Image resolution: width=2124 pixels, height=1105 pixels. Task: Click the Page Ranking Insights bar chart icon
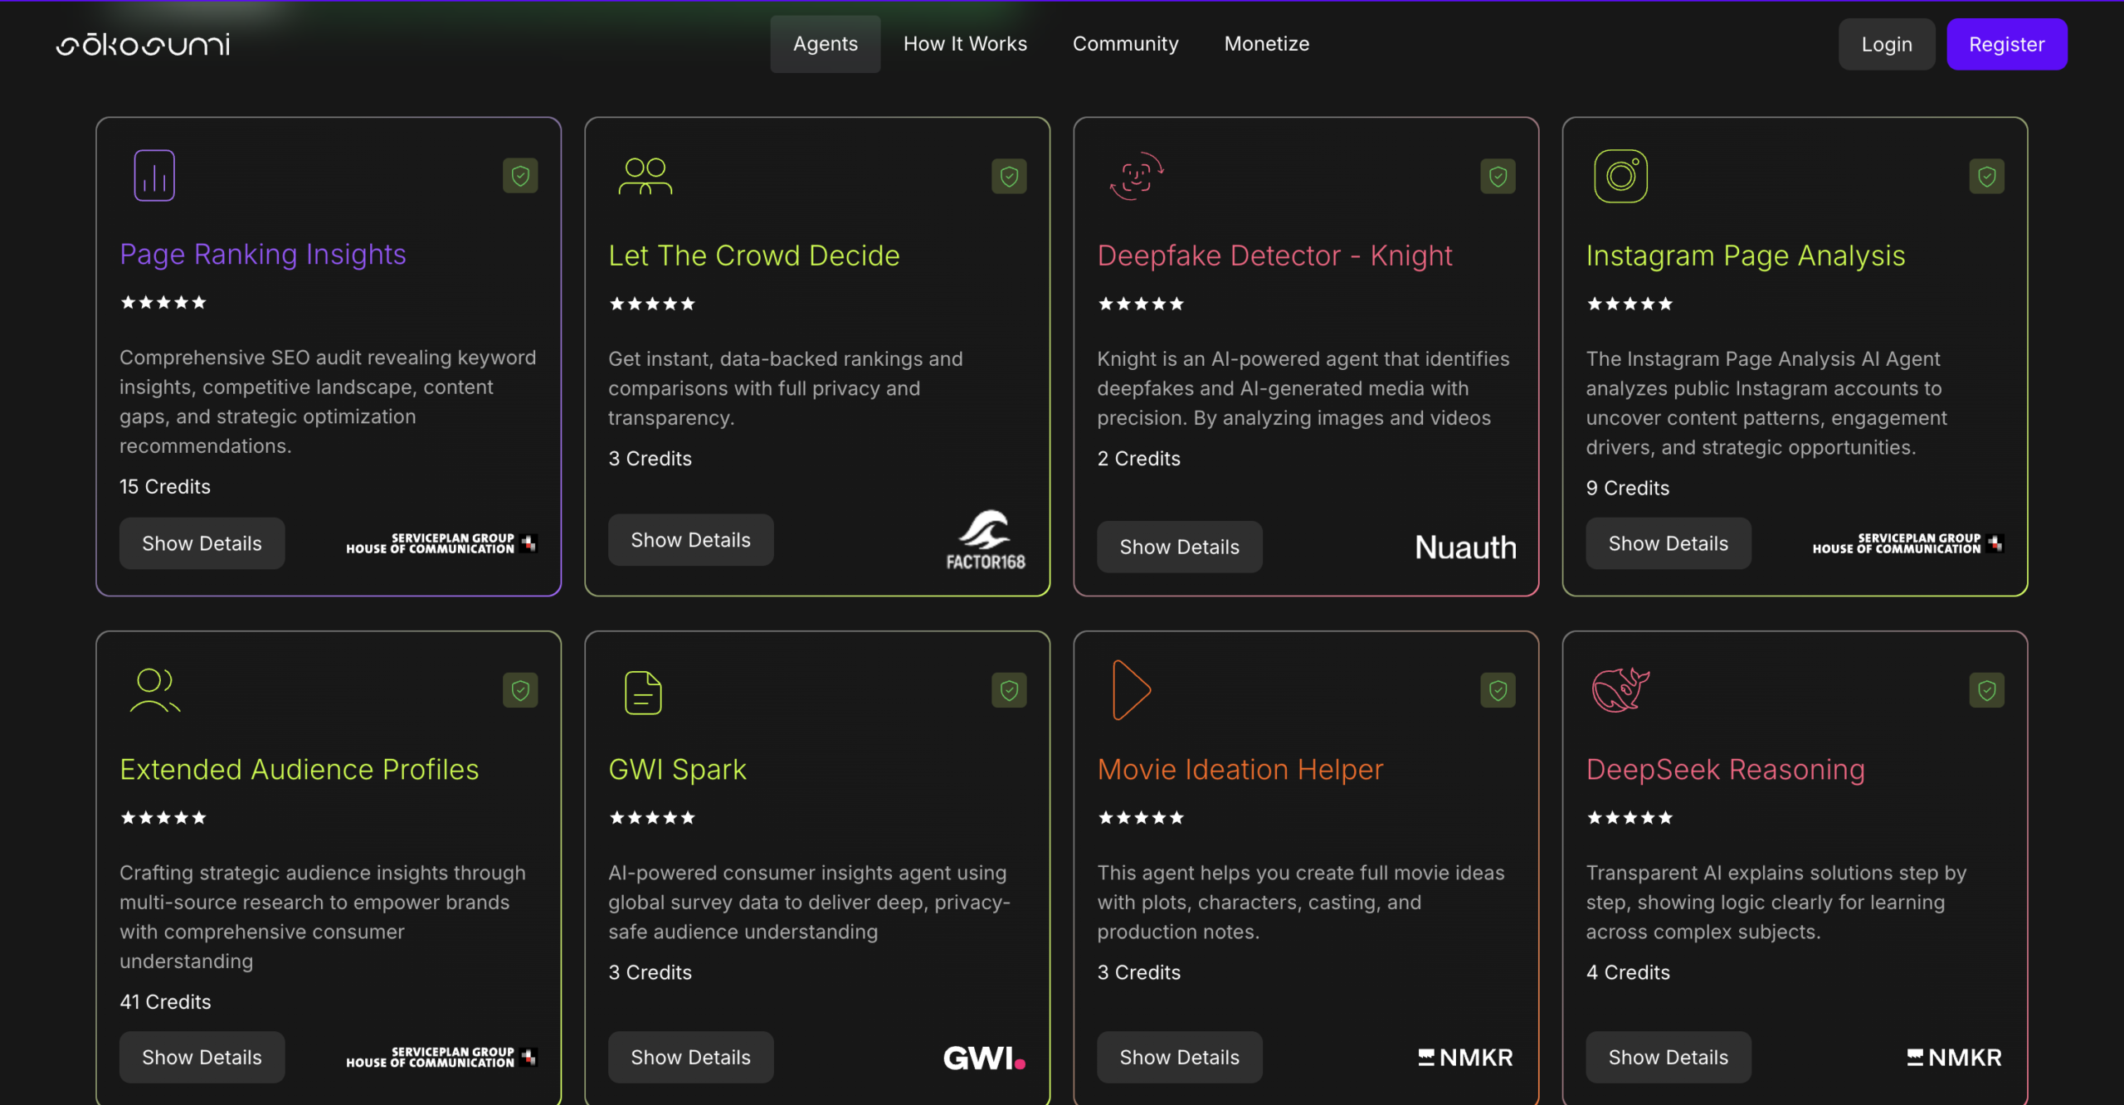(154, 175)
